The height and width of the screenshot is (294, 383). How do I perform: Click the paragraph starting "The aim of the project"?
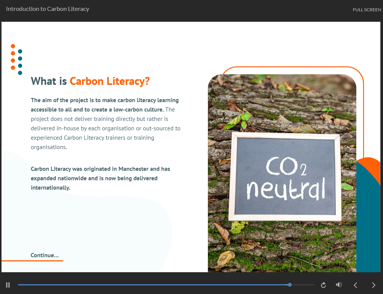[106, 124]
